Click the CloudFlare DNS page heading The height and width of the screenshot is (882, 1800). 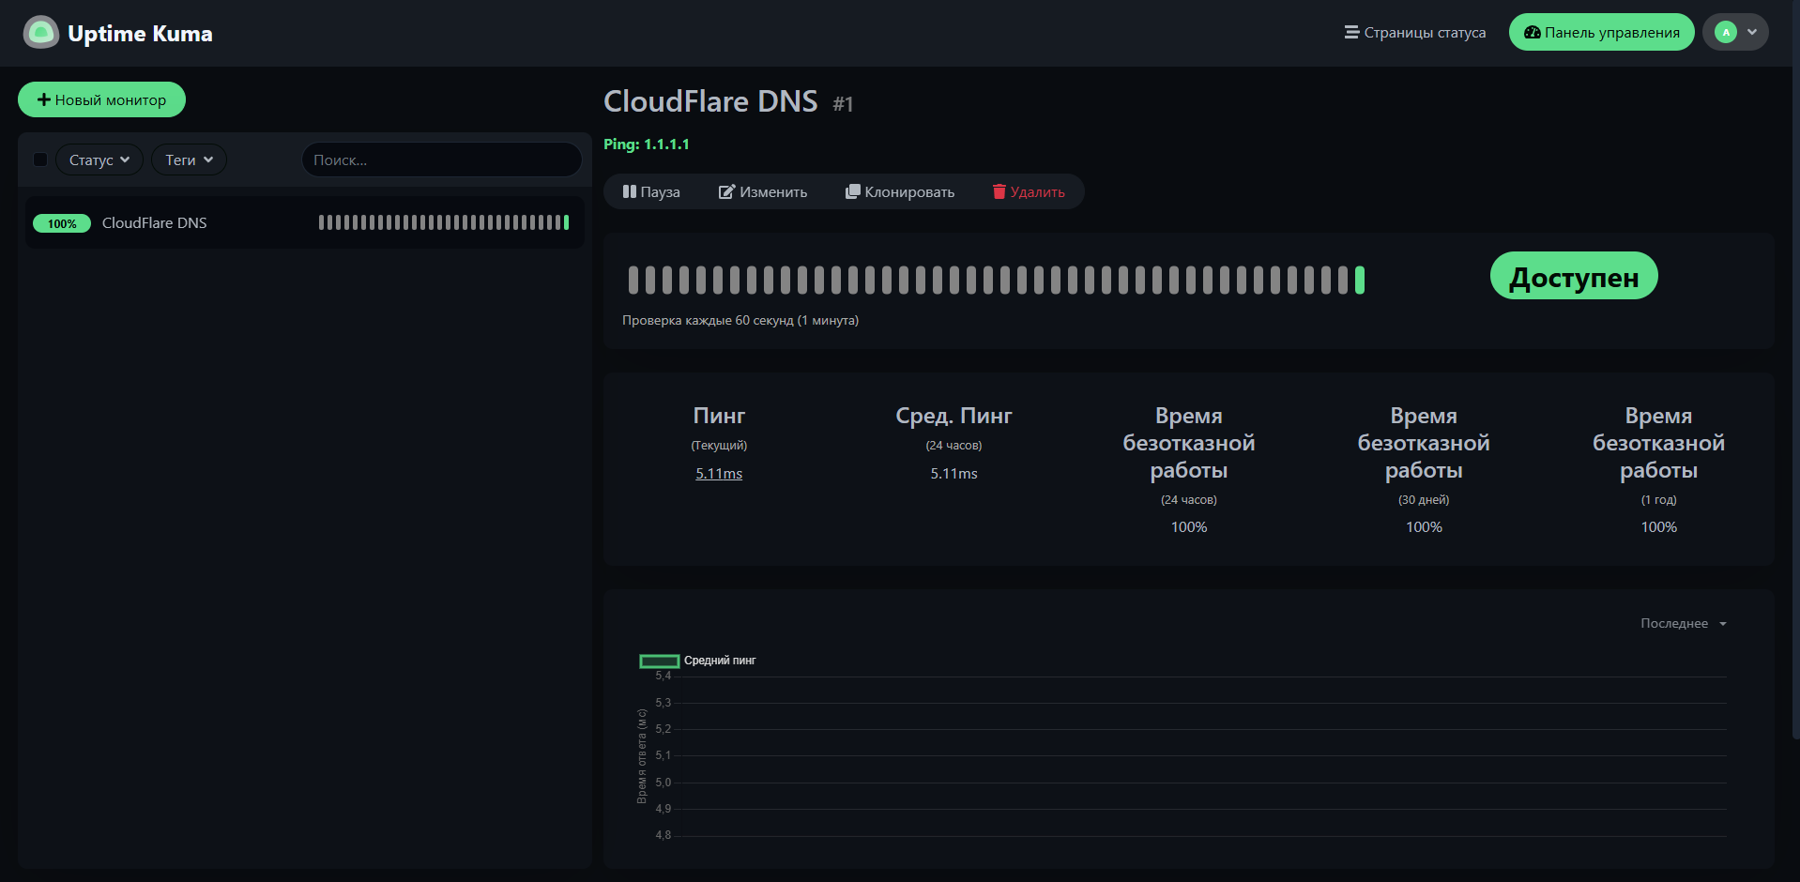tap(710, 101)
